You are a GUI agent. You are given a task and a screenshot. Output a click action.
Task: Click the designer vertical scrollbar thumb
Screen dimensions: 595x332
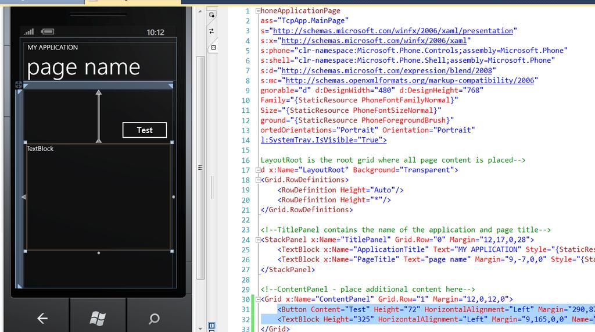[x=200, y=167]
